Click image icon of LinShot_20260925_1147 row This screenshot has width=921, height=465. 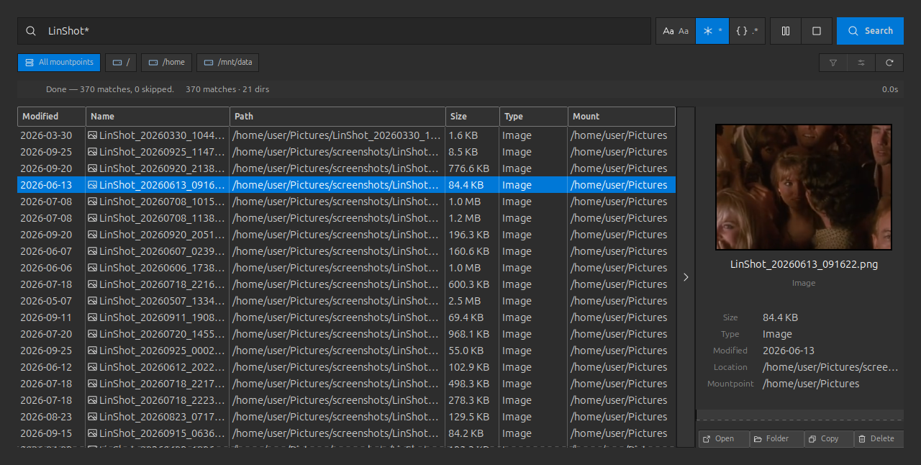[x=92, y=152]
